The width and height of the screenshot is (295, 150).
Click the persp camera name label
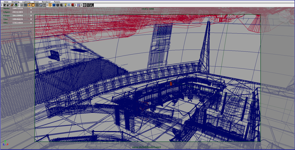point(147,147)
